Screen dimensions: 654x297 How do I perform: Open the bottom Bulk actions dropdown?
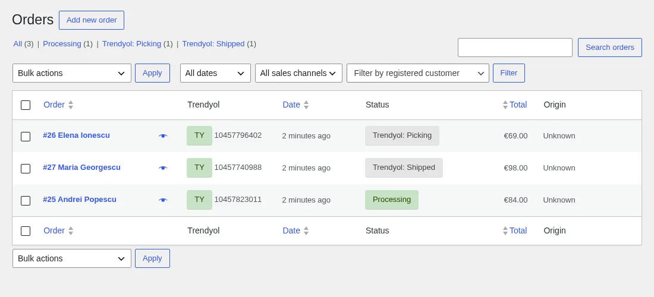pyautogui.click(x=72, y=258)
